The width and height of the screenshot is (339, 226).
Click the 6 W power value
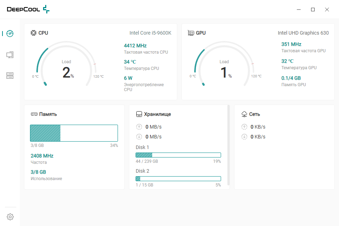coord(128,78)
